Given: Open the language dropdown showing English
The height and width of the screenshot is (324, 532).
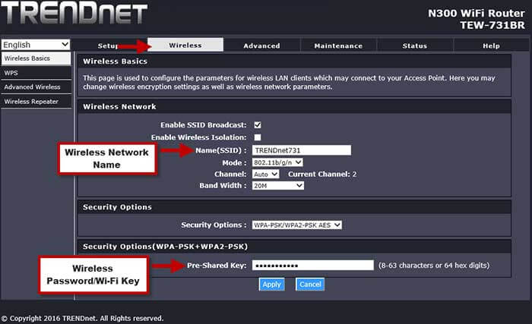Looking at the screenshot, I should pos(36,45).
